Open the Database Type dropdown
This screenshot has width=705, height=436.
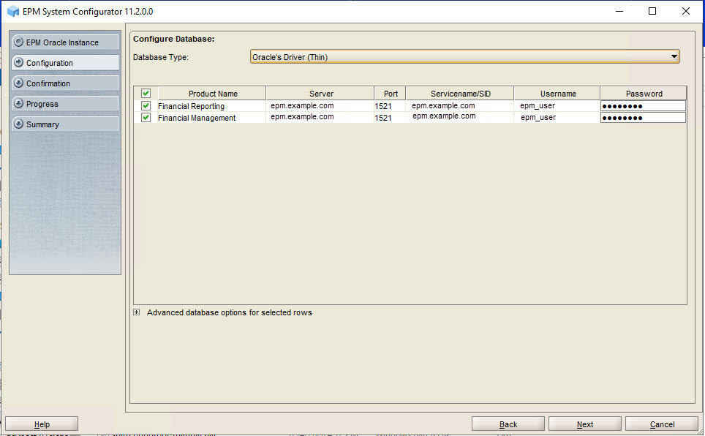464,56
